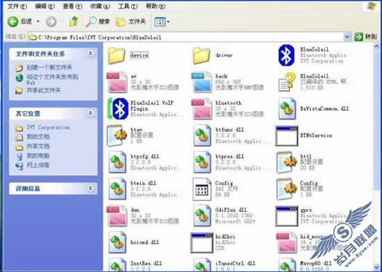Open the 帮助(H) menu

click(x=156, y=6)
